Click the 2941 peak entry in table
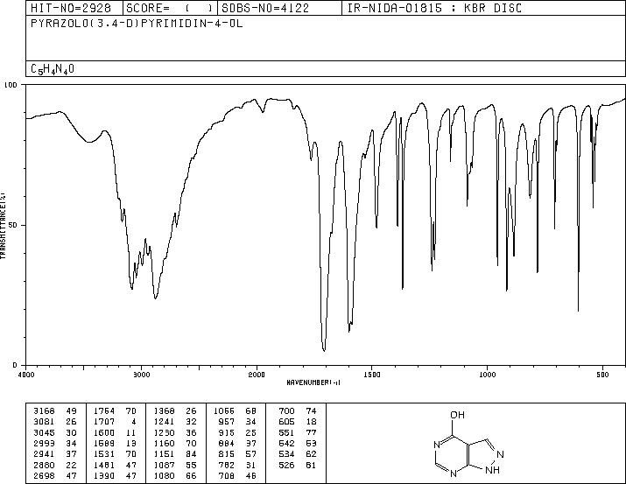Image resolution: width=626 pixels, height=484 pixels. 54,454
